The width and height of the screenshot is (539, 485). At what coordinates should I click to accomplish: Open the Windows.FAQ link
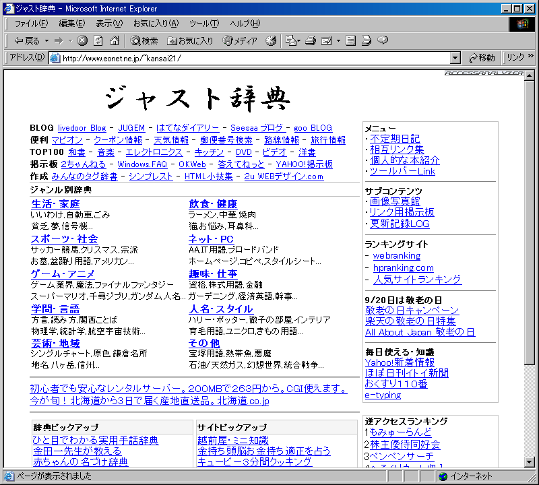(142, 164)
